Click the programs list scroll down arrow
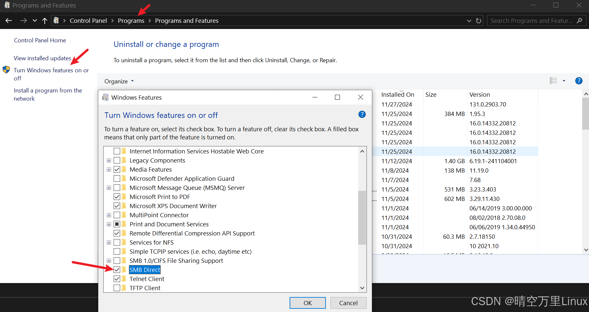Image resolution: width=589 pixels, height=312 pixels. 586,250
